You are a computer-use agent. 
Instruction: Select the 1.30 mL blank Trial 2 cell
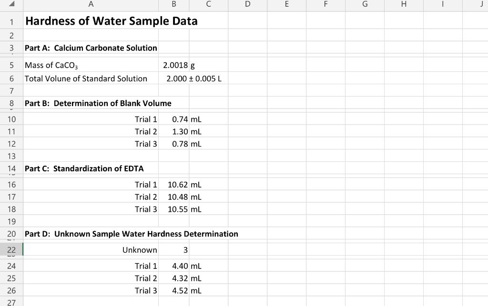tap(174, 132)
